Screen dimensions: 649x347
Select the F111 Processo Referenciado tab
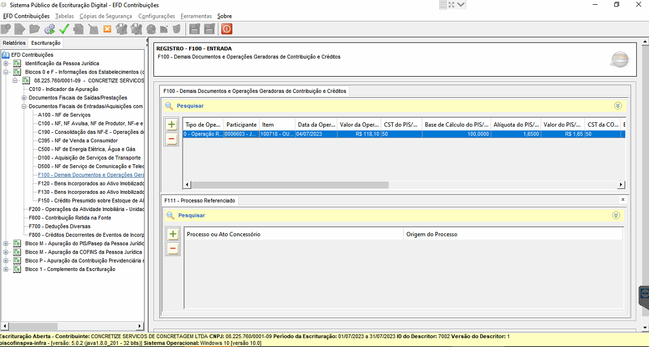(x=201, y=201)
